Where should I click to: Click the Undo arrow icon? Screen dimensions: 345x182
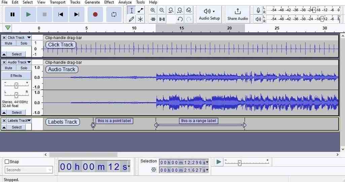click(180, 19)
